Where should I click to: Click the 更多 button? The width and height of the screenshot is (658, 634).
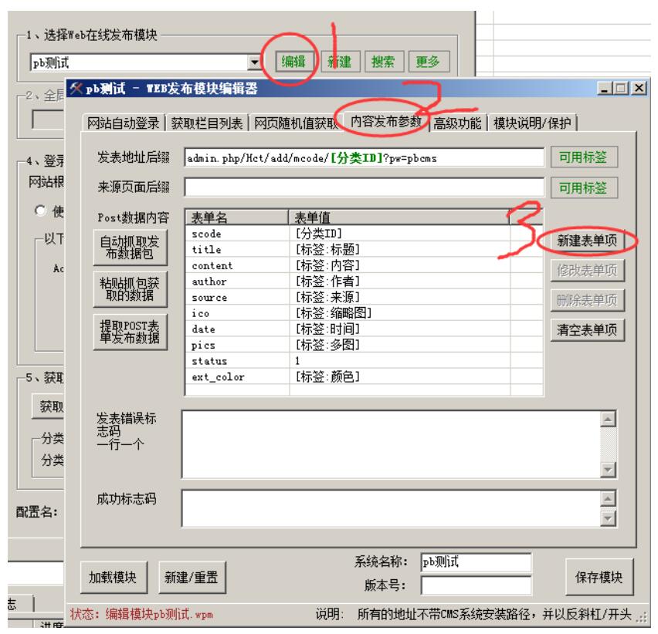click(429, 62)
